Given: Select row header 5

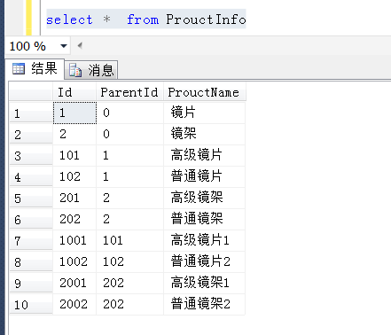Looking at the screenshot, I should pyautogui.click(x=31, y=199).
